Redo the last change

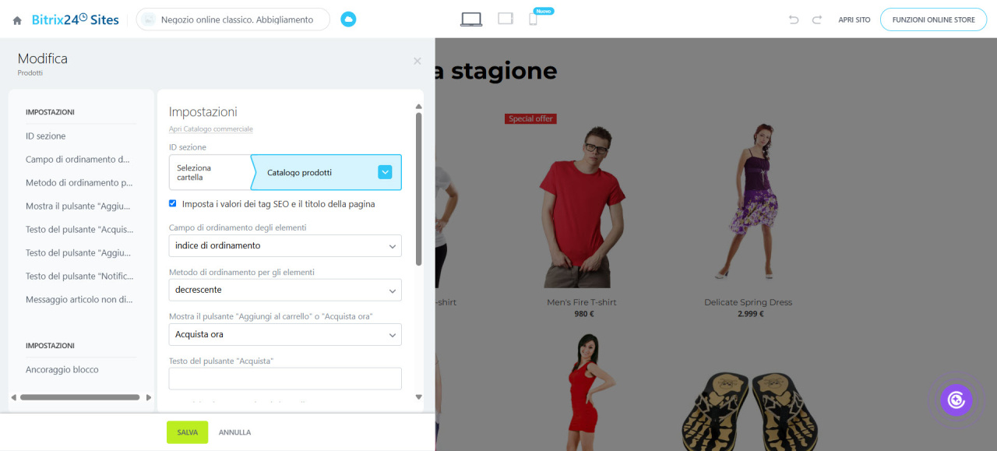[x=817, y=19]
